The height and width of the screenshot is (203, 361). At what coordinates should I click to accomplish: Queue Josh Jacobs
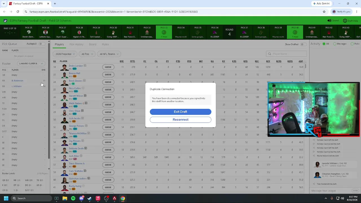[108, 120]
